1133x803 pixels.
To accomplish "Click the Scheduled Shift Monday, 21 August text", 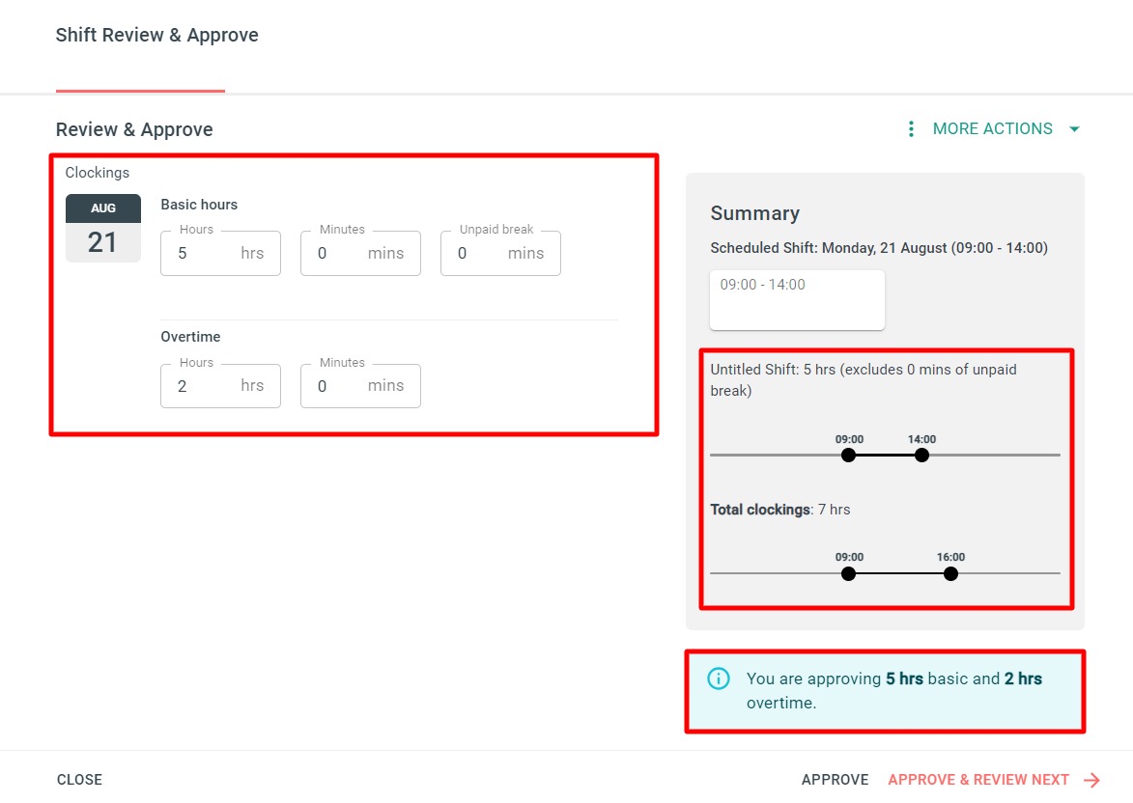I will click(x=879, y=248).
